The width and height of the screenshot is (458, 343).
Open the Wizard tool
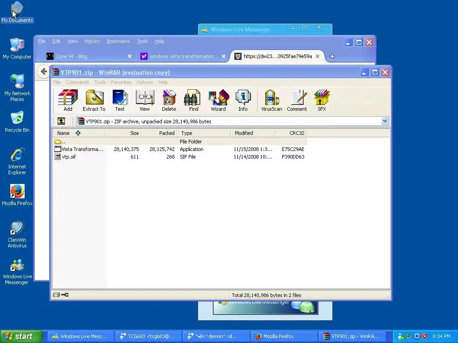218,100
